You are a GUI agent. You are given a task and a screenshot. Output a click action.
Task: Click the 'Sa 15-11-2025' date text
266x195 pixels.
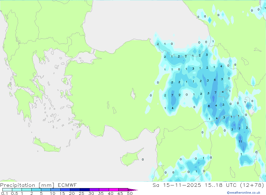(x=177, y=185)
